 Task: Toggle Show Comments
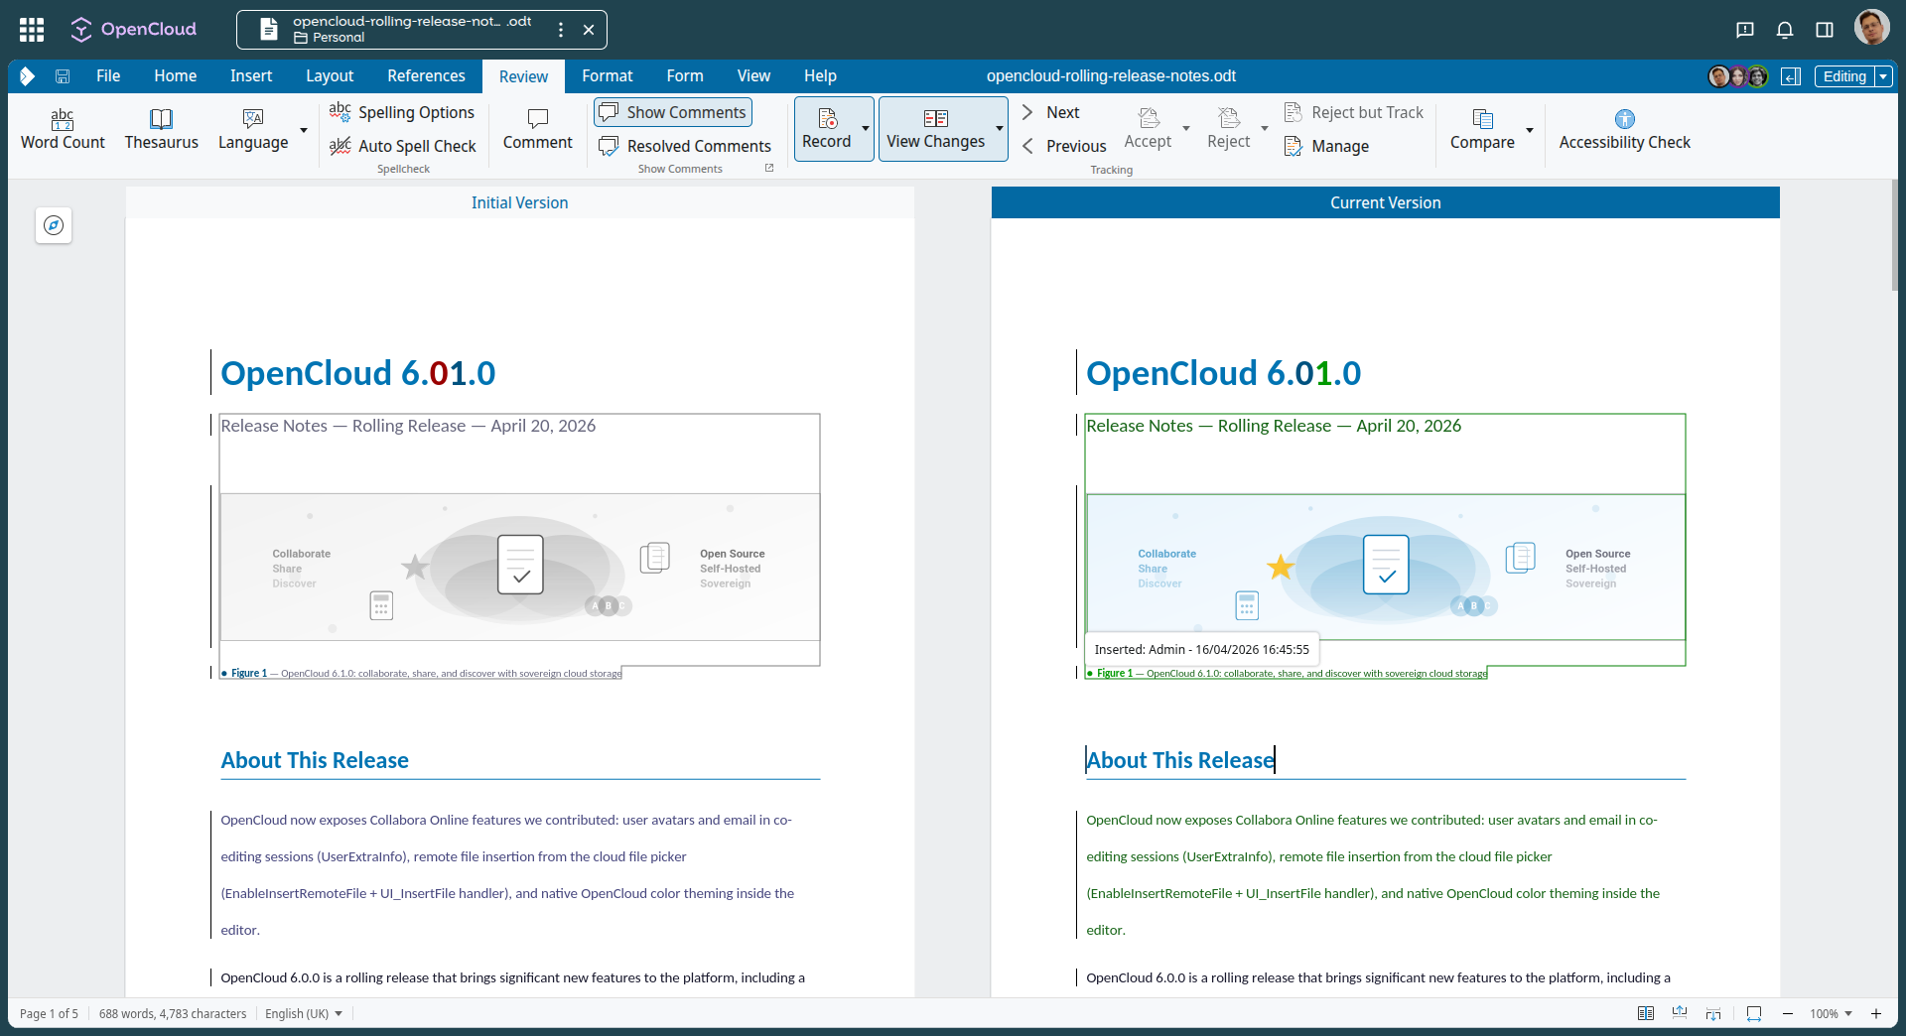click(x=672, y=112)
